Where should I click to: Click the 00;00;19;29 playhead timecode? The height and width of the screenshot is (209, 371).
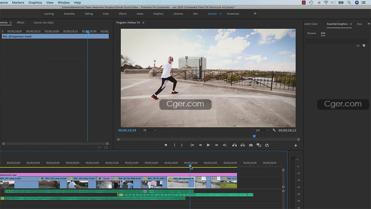click(x=127, y=130)
